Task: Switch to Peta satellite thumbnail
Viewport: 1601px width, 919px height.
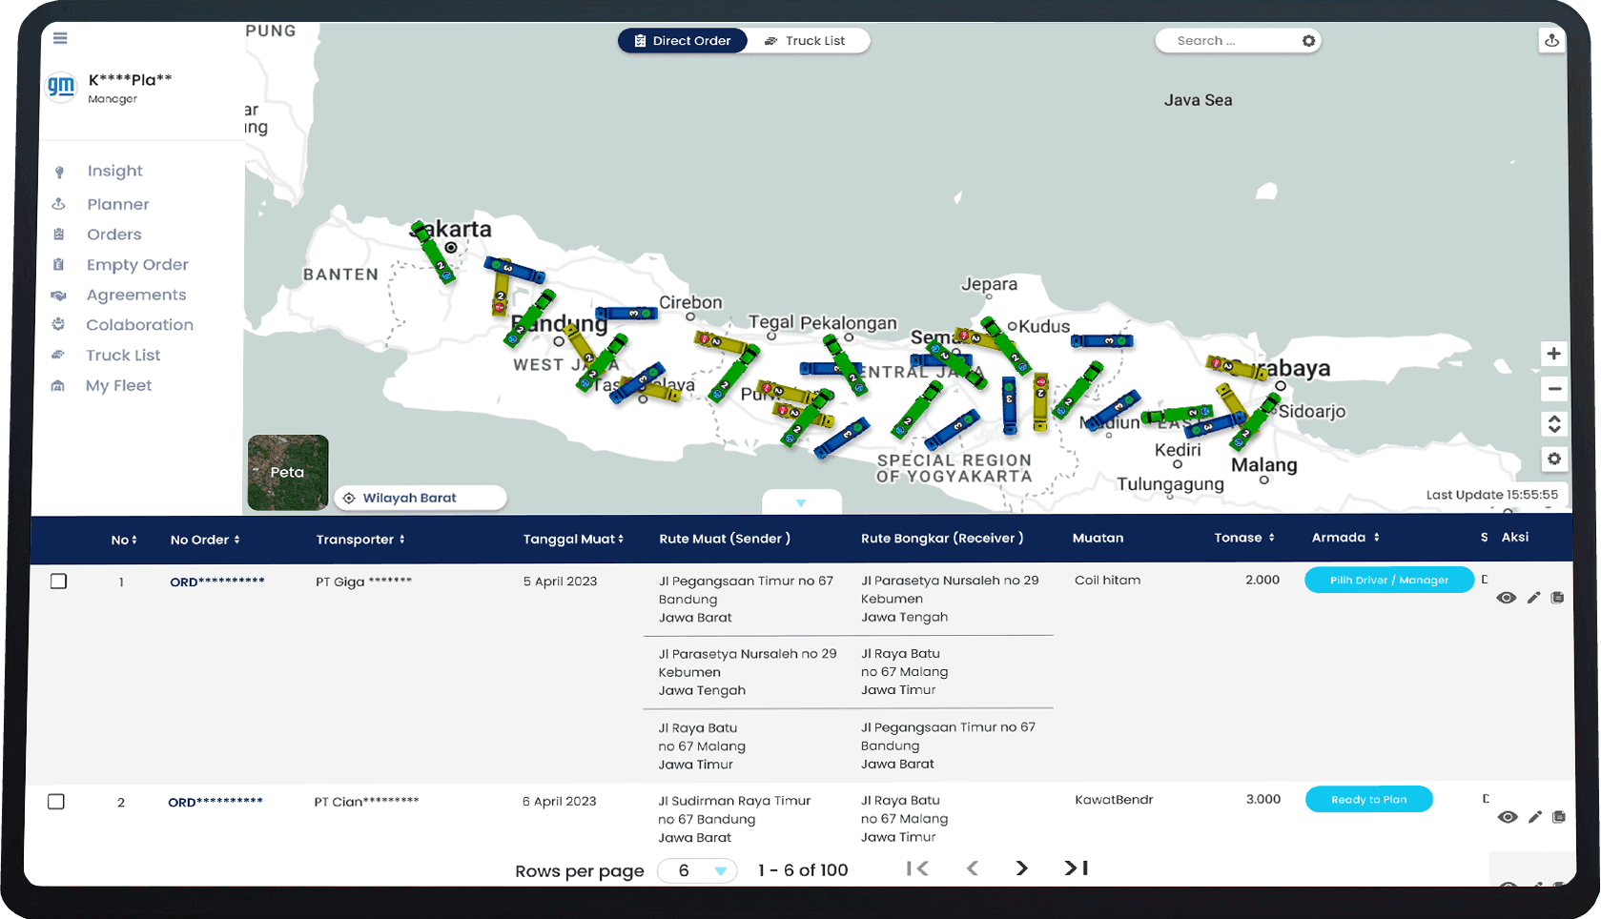Action: tap(288, 473)
